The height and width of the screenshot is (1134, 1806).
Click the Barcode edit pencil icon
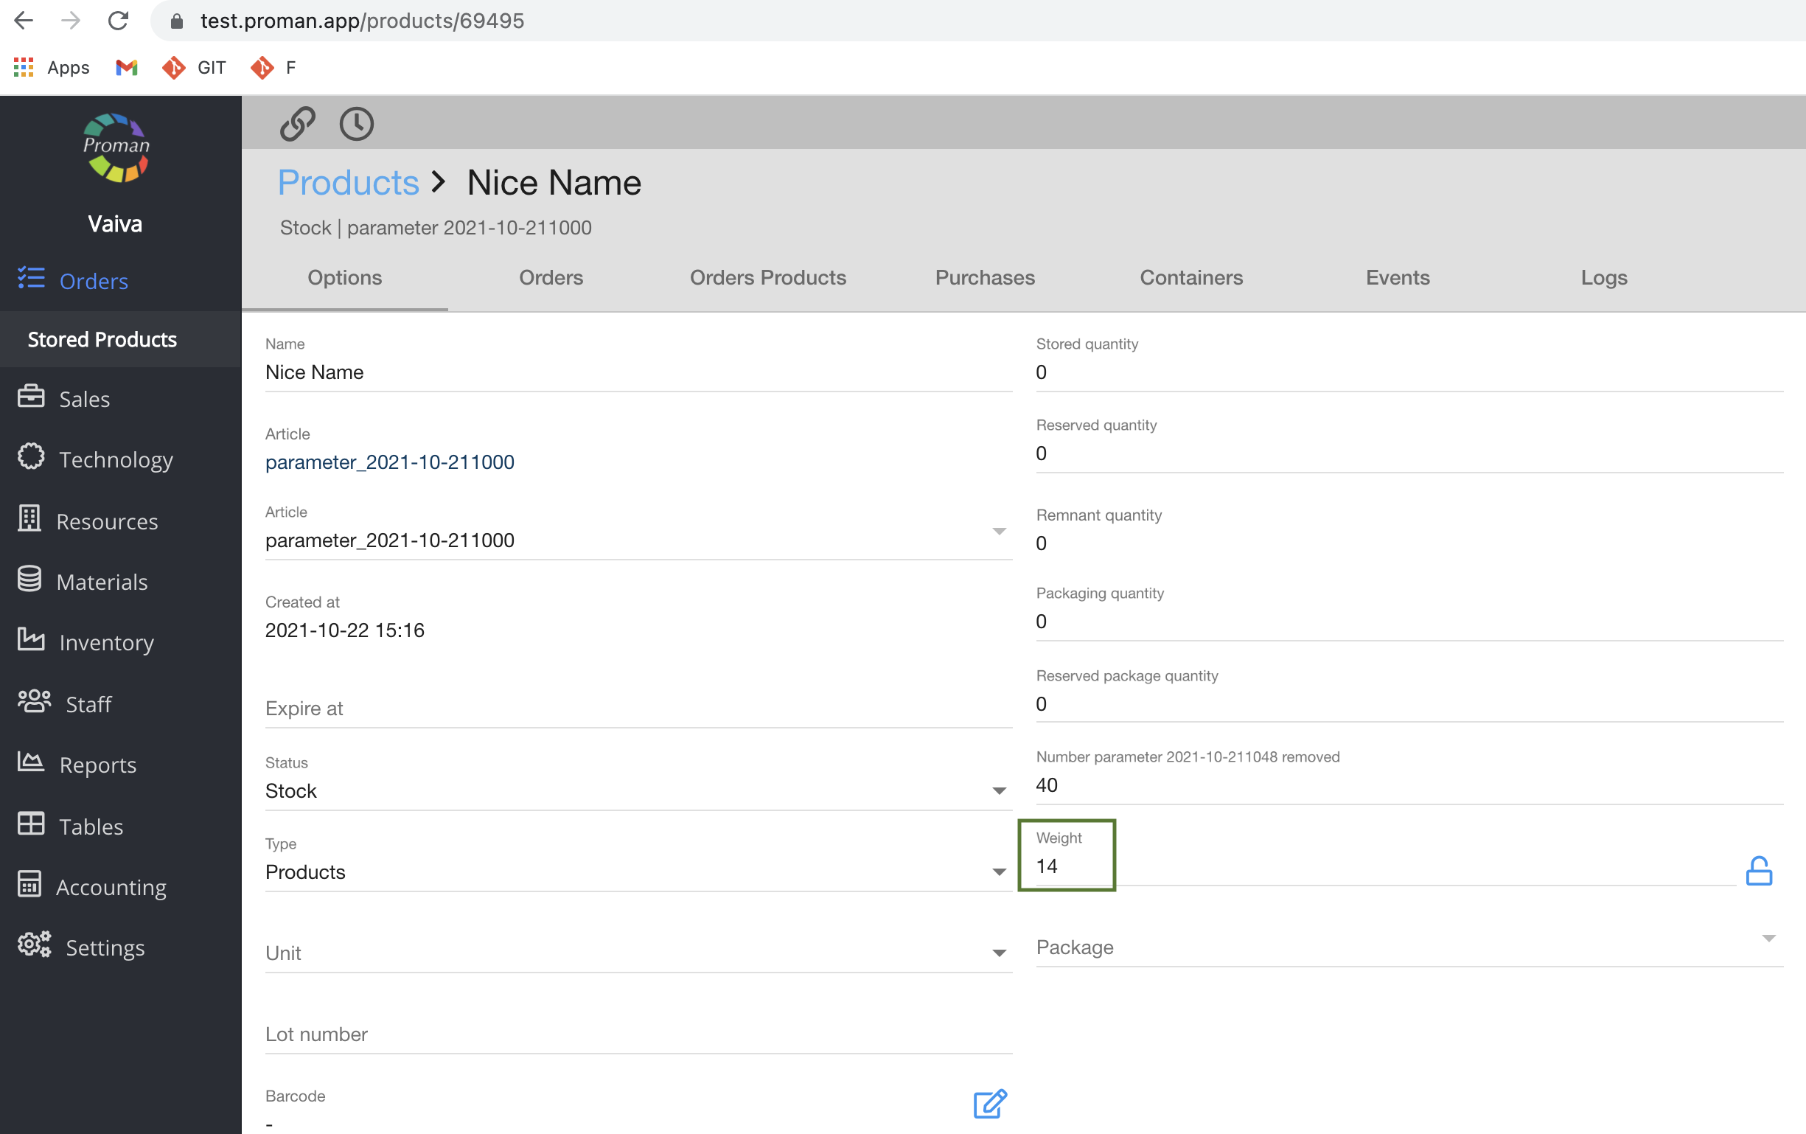click(989, 1103)
